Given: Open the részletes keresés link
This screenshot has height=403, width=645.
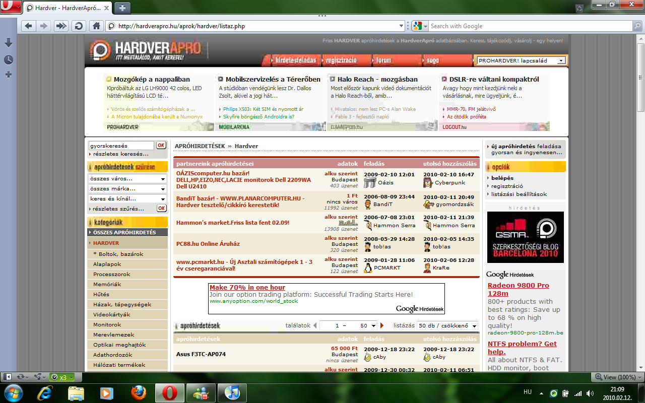Looking at the screenshot, I should click(121, 154).
